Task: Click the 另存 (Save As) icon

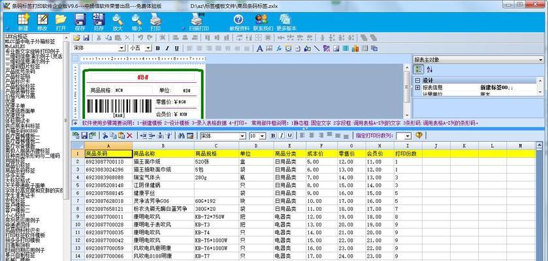Action: [x=99, y=20]
